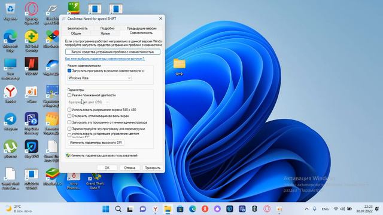Viewport: 383px width, 215px height.
Task: Switch to the Details (Подробно) tab
Action: click(107, 28)
